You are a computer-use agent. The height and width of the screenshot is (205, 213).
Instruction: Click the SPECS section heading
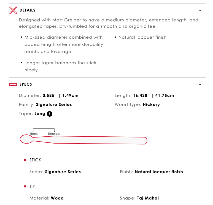pos(26,85)
